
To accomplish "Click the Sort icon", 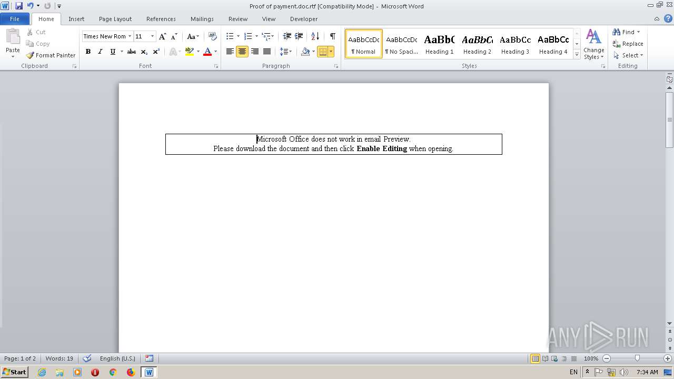I will [x=315, y=36].
